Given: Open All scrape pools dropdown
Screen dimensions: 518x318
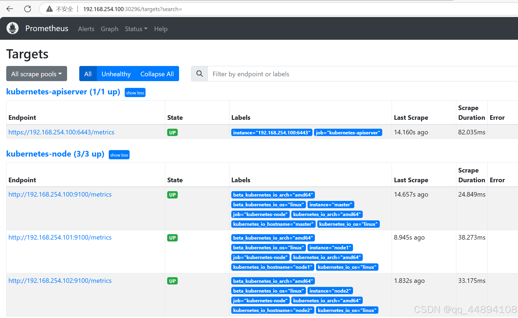Looking at the screenshot, I should coord(37,74).
